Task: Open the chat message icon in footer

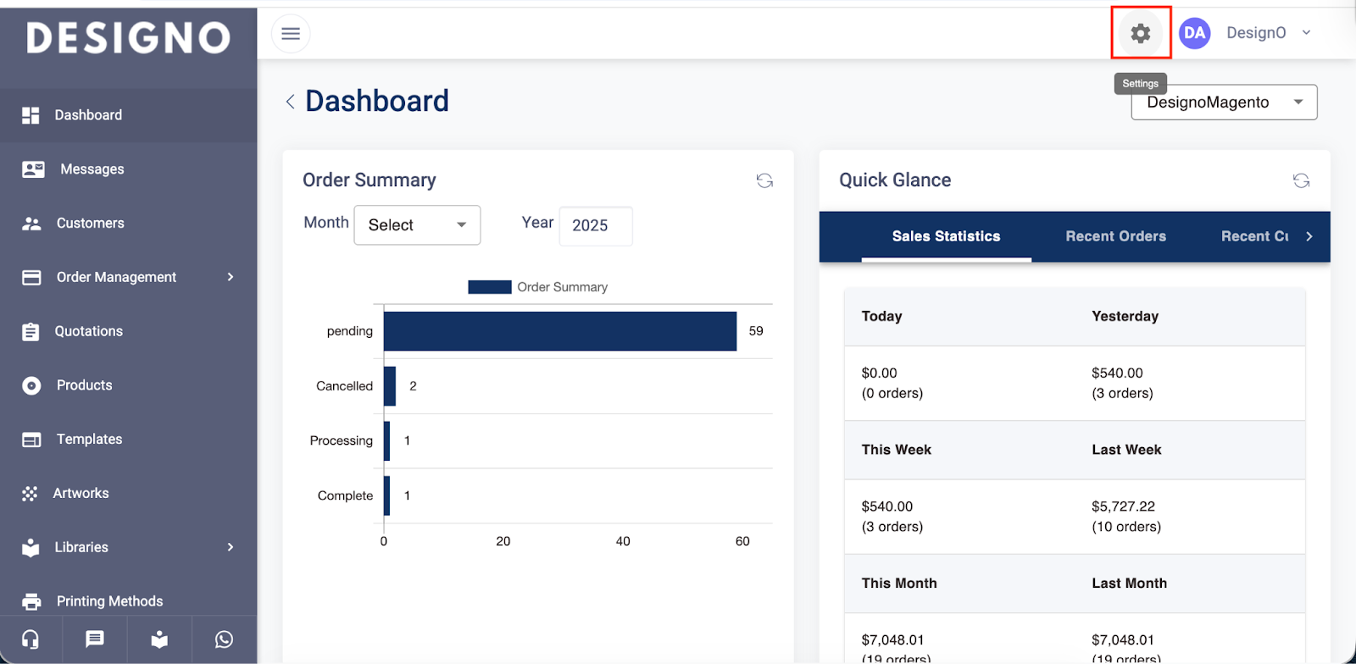Action: [95, 639]
